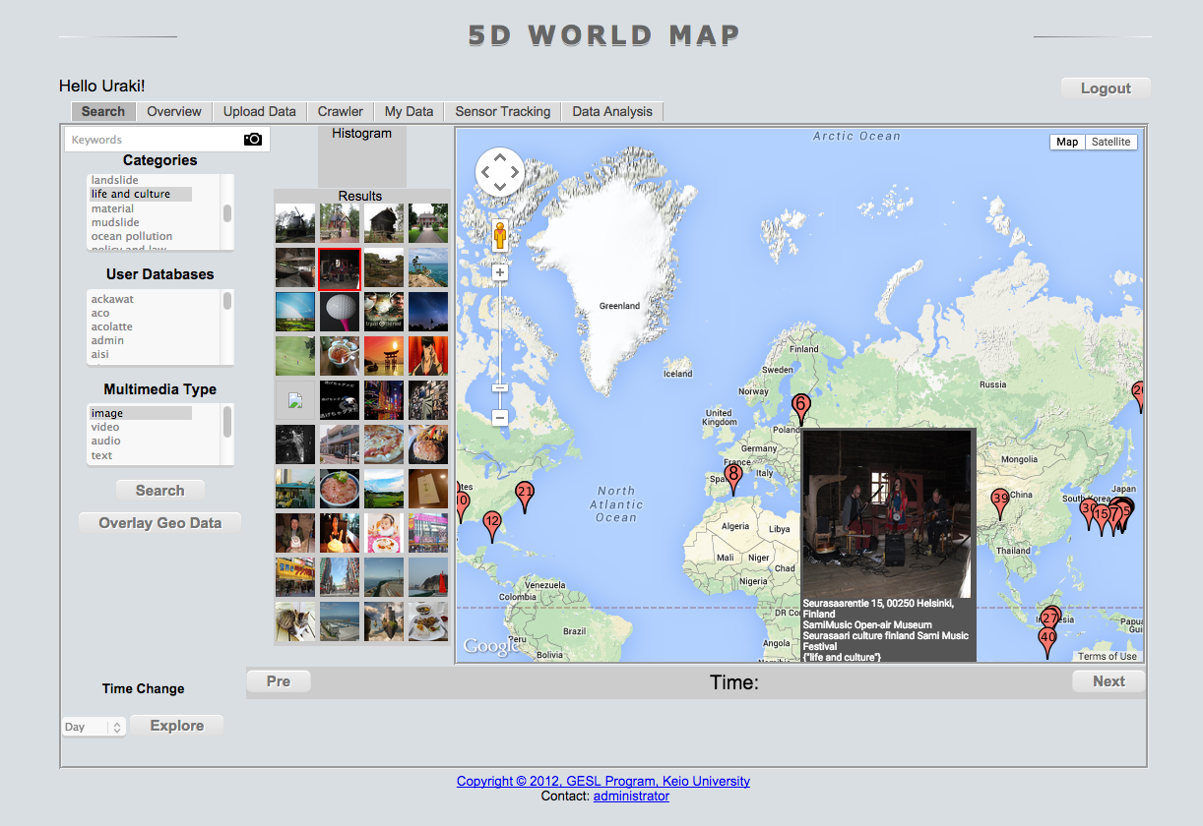Image resolution: width=1203 pixels, height=826 pixels.
Task: Switch to the Data Analysis tab
Action: [612, 111]
